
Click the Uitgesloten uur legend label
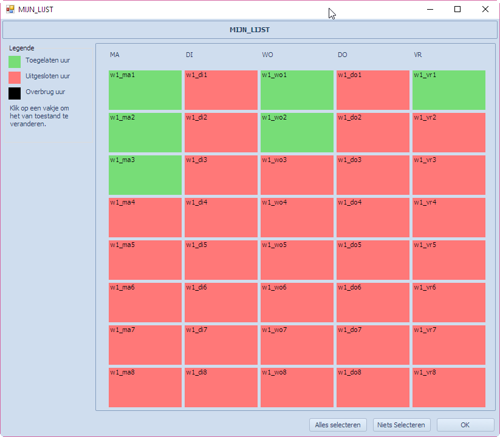tap(48, 76)
